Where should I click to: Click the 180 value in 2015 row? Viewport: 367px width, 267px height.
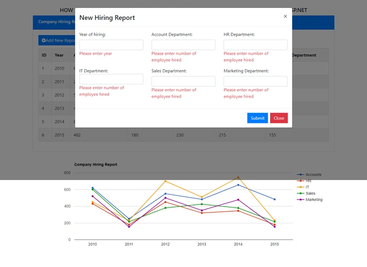pos(135,135)
